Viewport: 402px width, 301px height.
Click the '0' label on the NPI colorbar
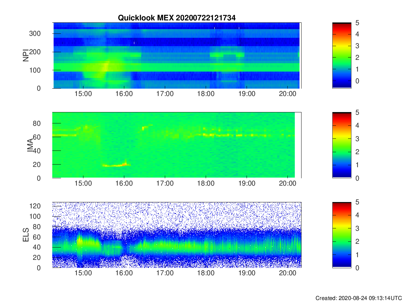[x=357, y=81]
